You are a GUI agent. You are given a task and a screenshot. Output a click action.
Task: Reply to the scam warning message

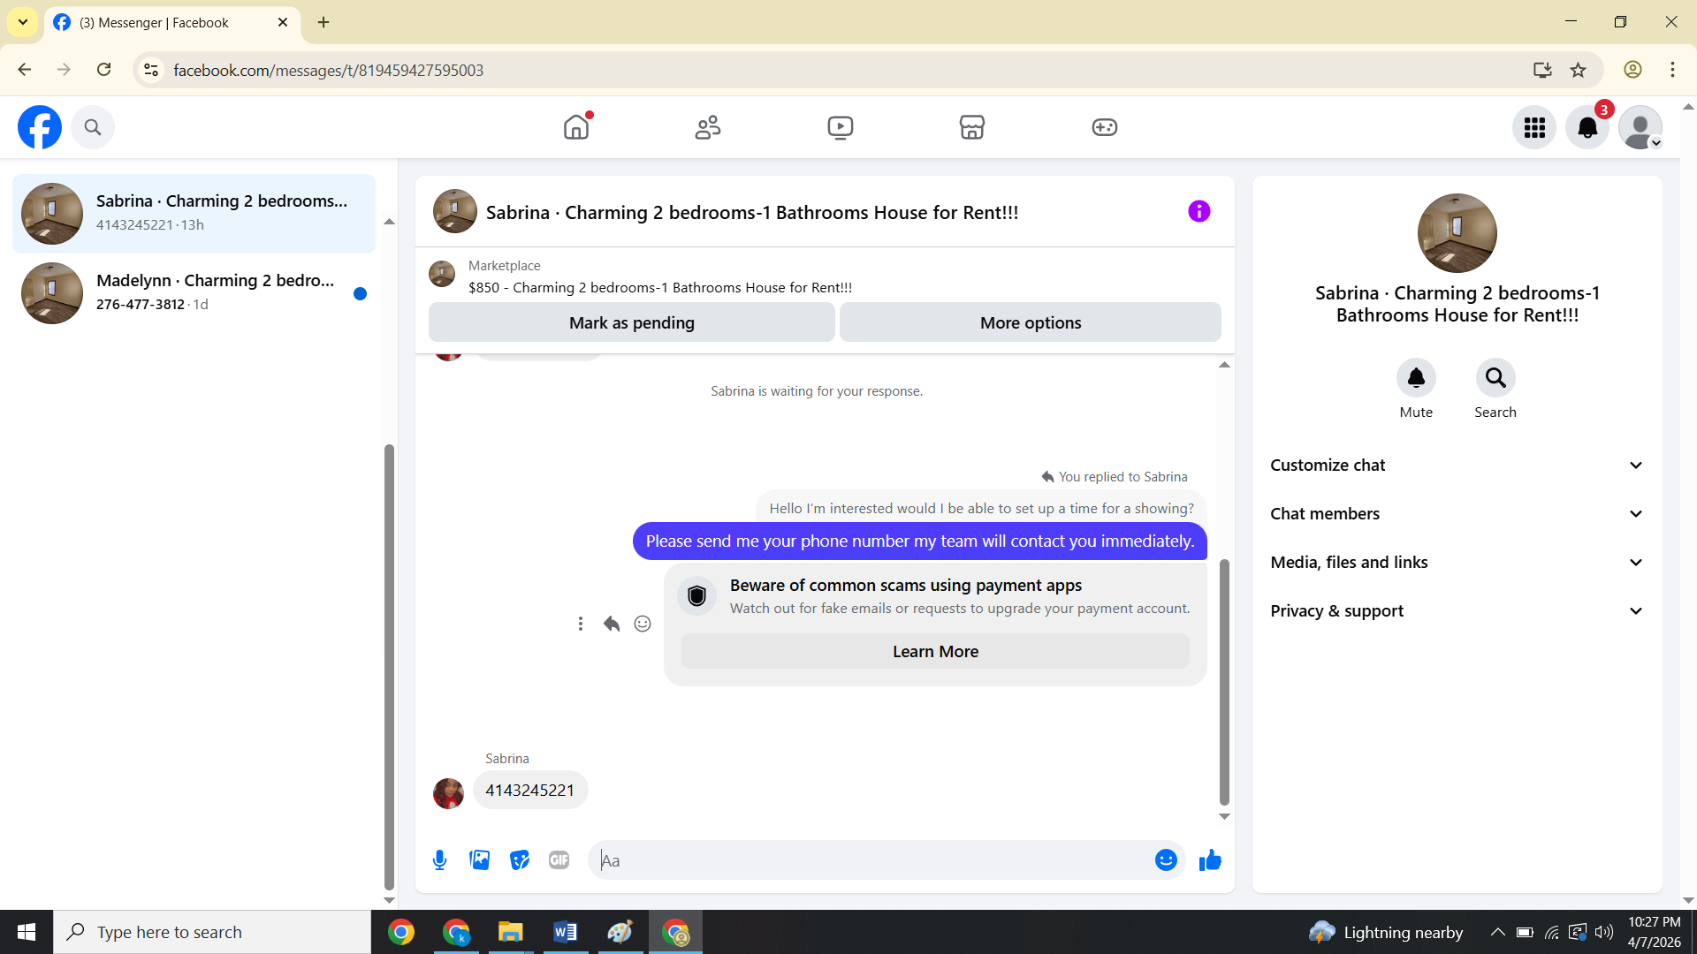(x=612, y=625)
